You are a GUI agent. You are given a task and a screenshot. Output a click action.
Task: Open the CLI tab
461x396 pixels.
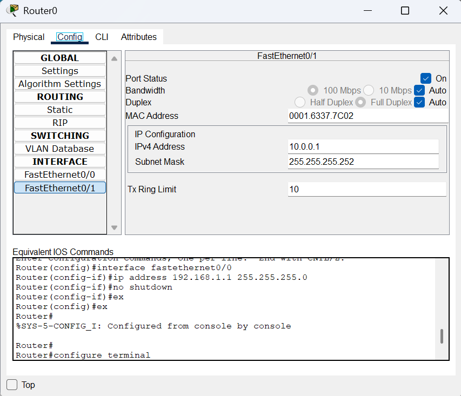(102, 37)
